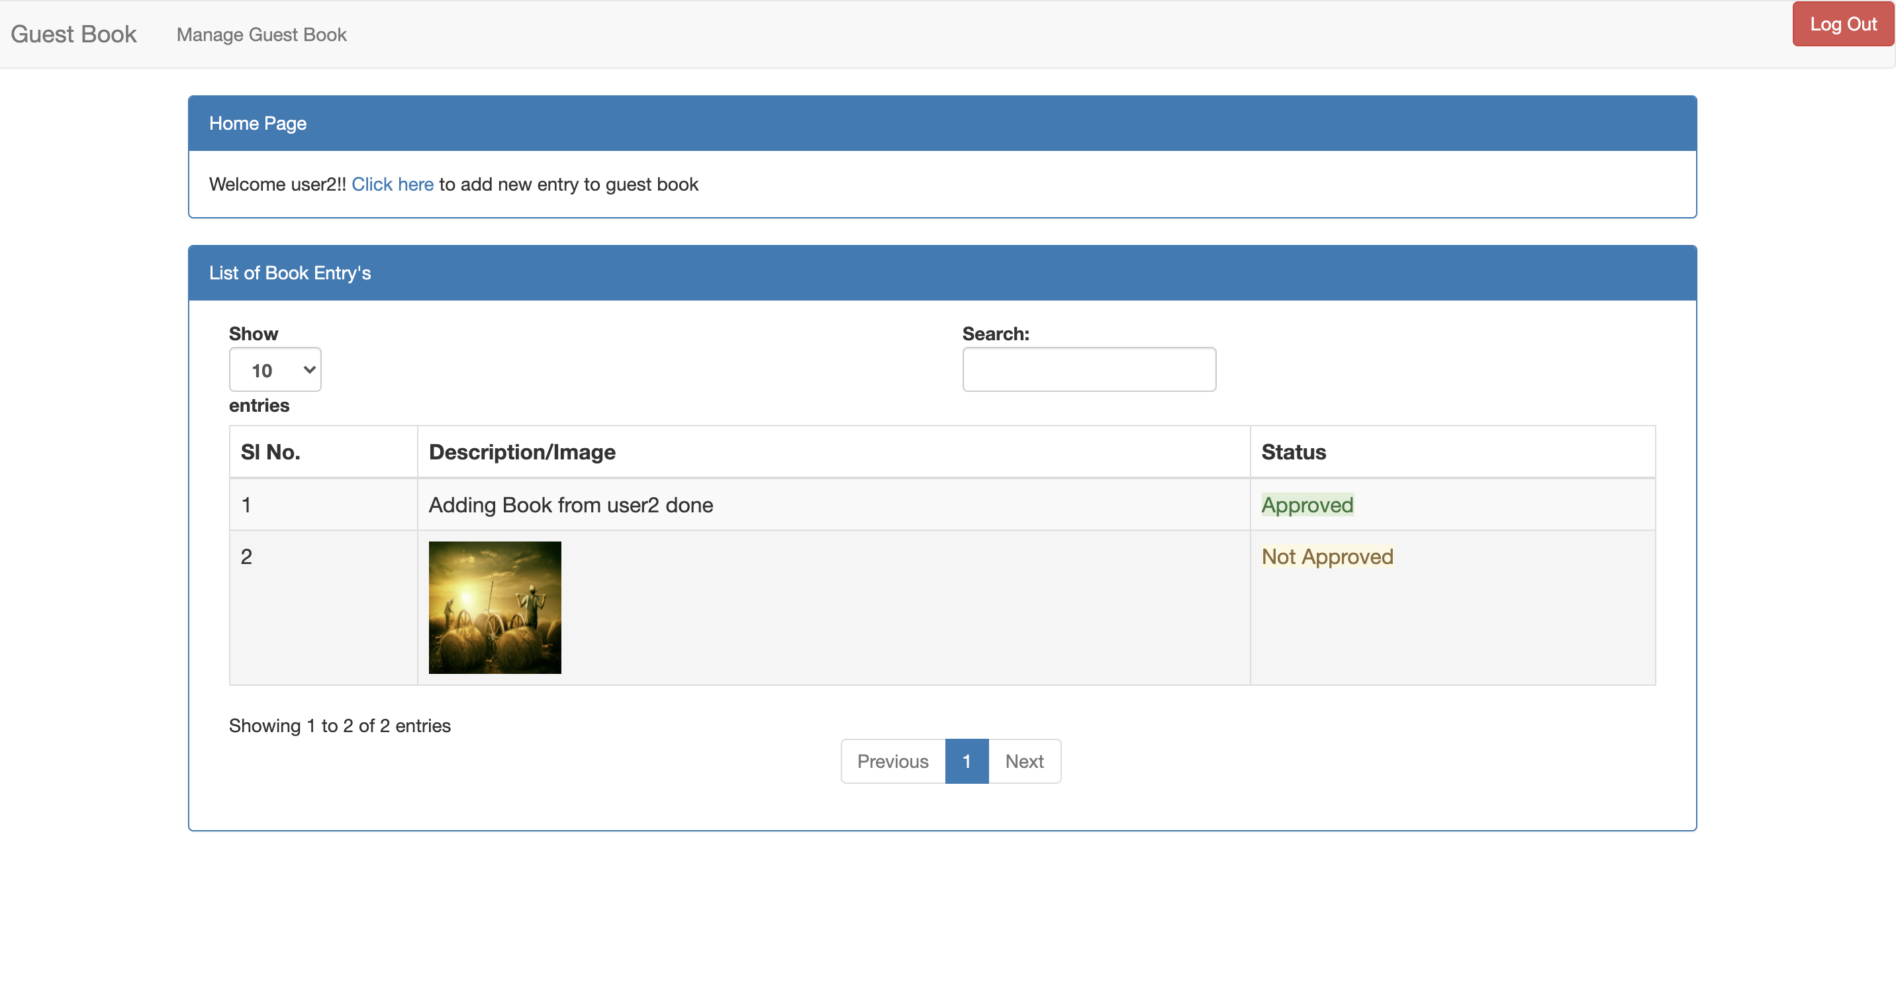Sort table by Status column header
The height and width of the screenshot is (989, 1896).
click(1293, 452)
